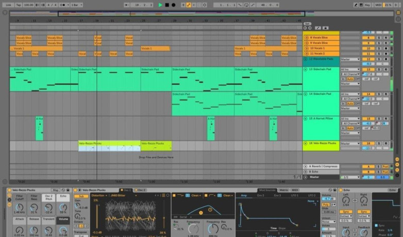The image size is (403, 237).
Task: Collapse the 14 Sidechain Pad track
Action: tap(305, 94)
